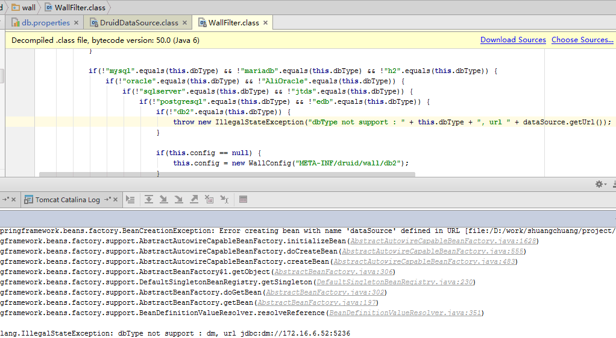Click the Choose Sources link

pyautogui.click(x=582, y=40)
